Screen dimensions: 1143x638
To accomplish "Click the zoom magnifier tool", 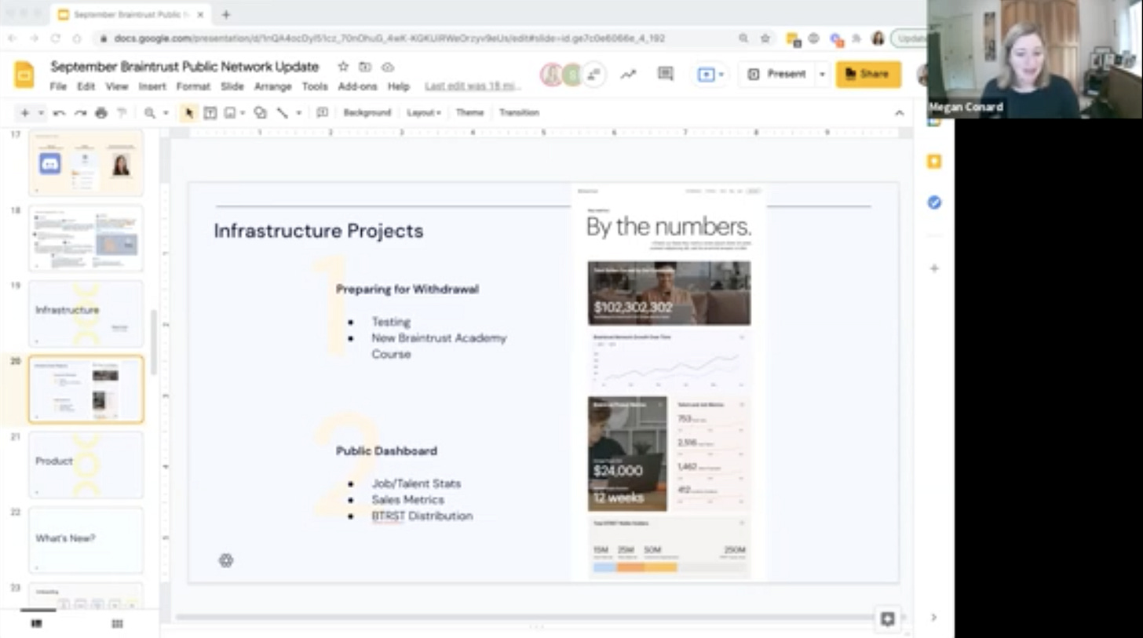I will (x=149, y=113).
